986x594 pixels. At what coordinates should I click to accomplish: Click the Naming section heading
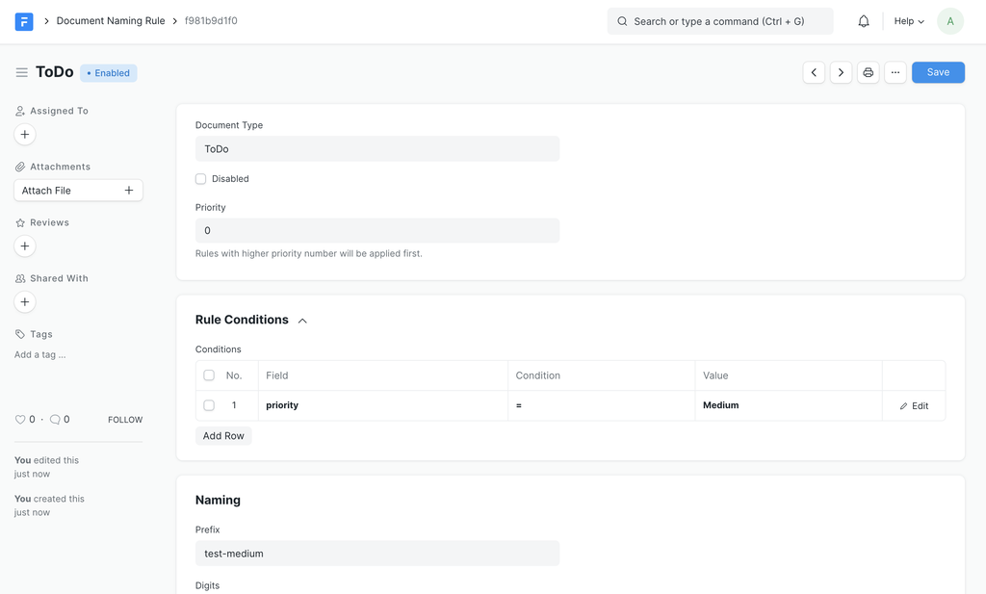tap(218, 501)
